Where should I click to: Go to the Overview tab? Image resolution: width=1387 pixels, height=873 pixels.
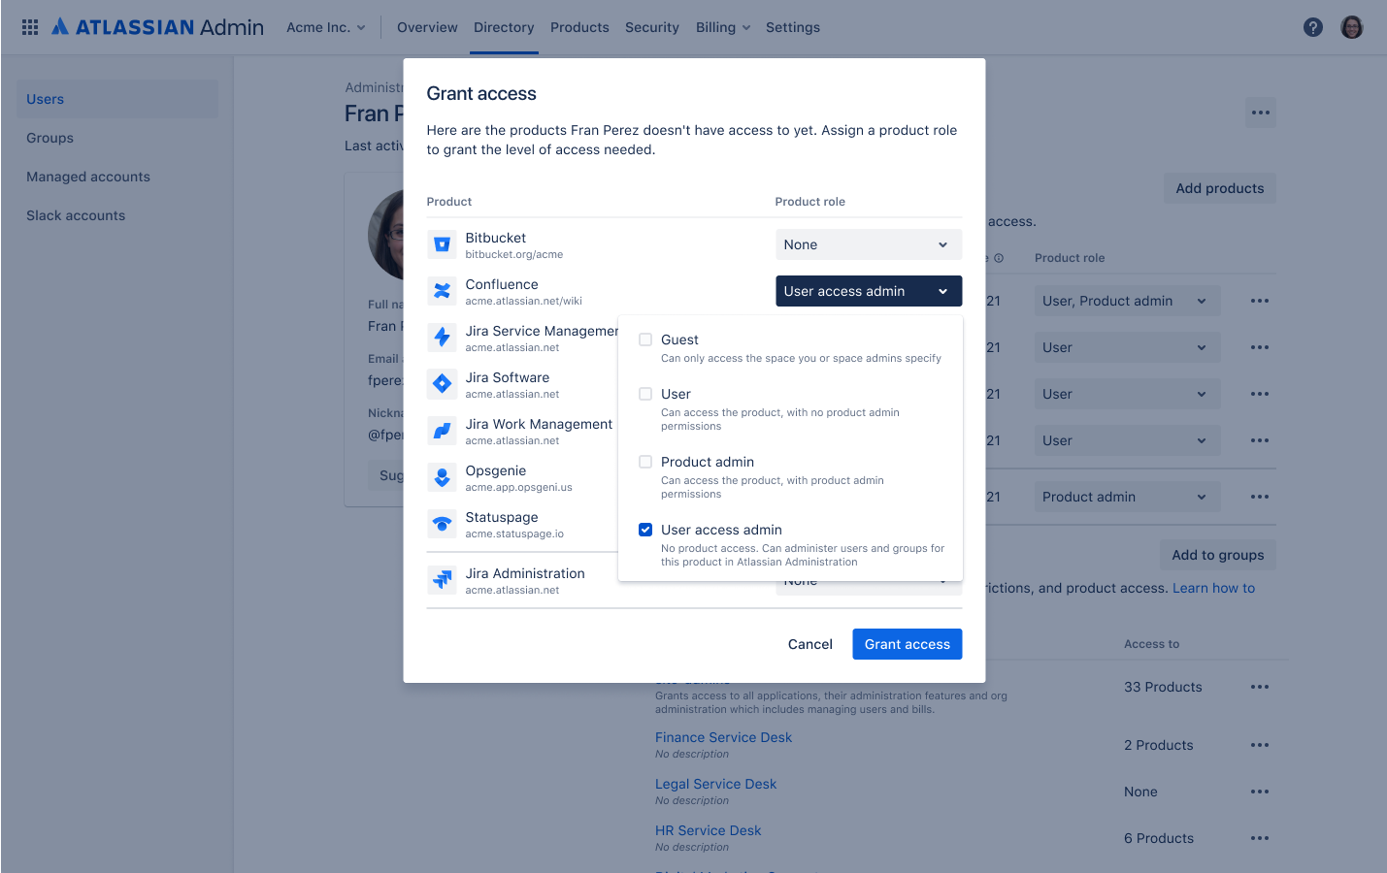(x=427, y=27)
